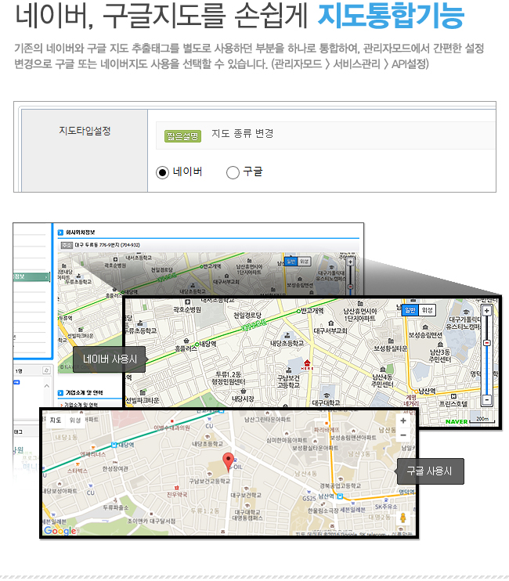Click the small refresh icon in left panel
Viewport: 509px width, 581px height.
[46, 370]
